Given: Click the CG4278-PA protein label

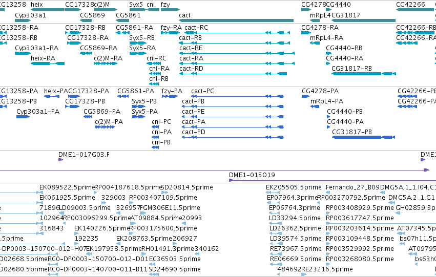Looking at the screenshot, I should (x=320, y=91).
